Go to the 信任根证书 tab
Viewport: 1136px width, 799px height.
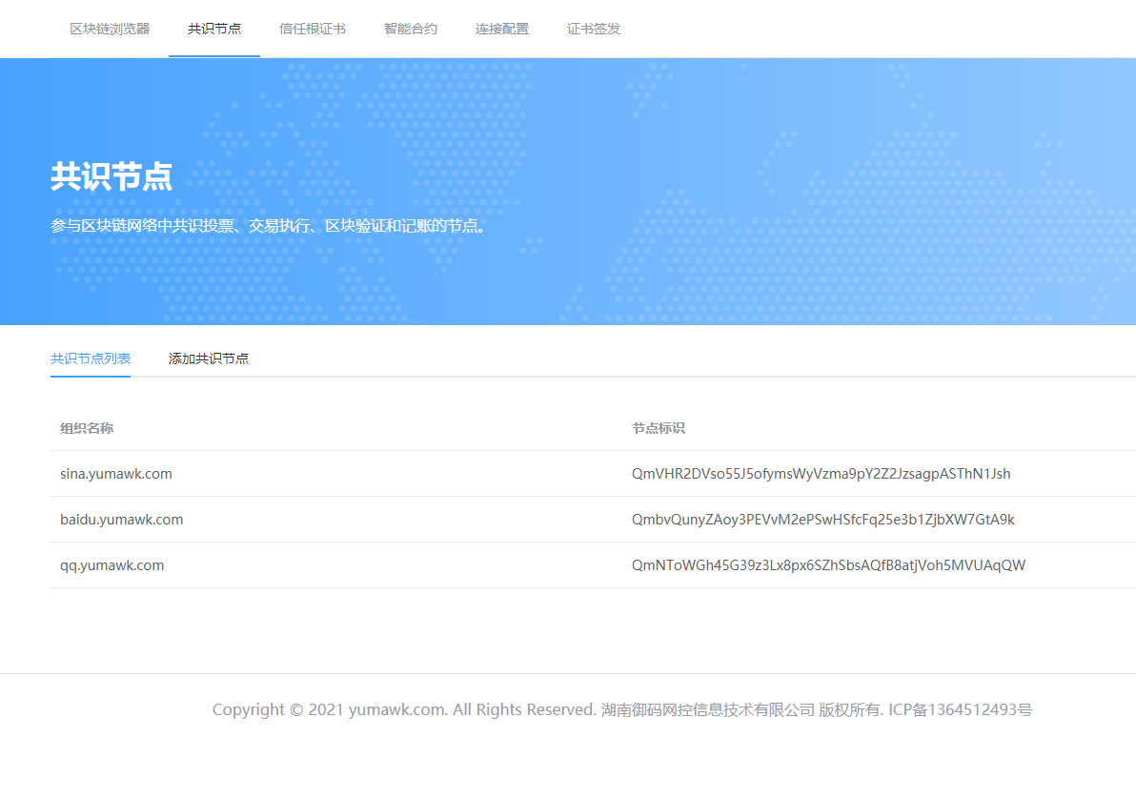click(x=313, y=29)
